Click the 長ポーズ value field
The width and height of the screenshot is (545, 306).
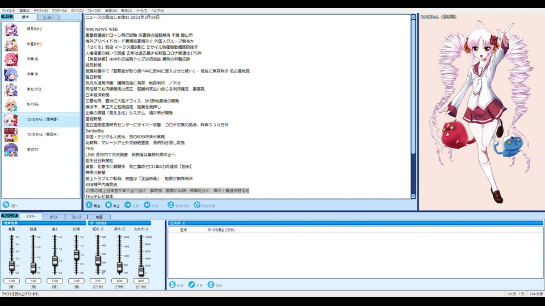(x=119, y=280)
